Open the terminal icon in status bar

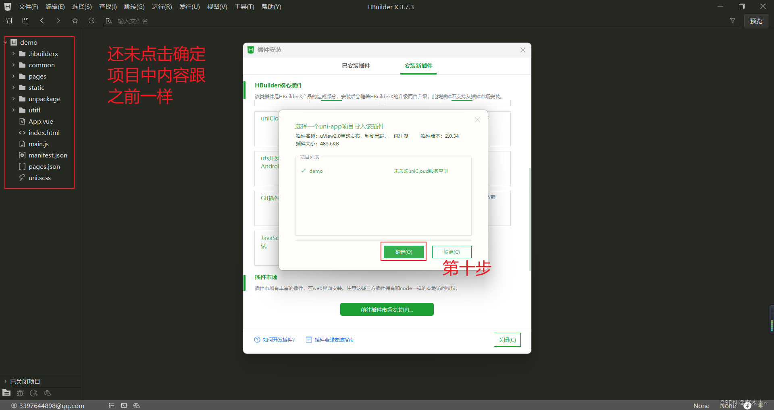pos(124,406)
